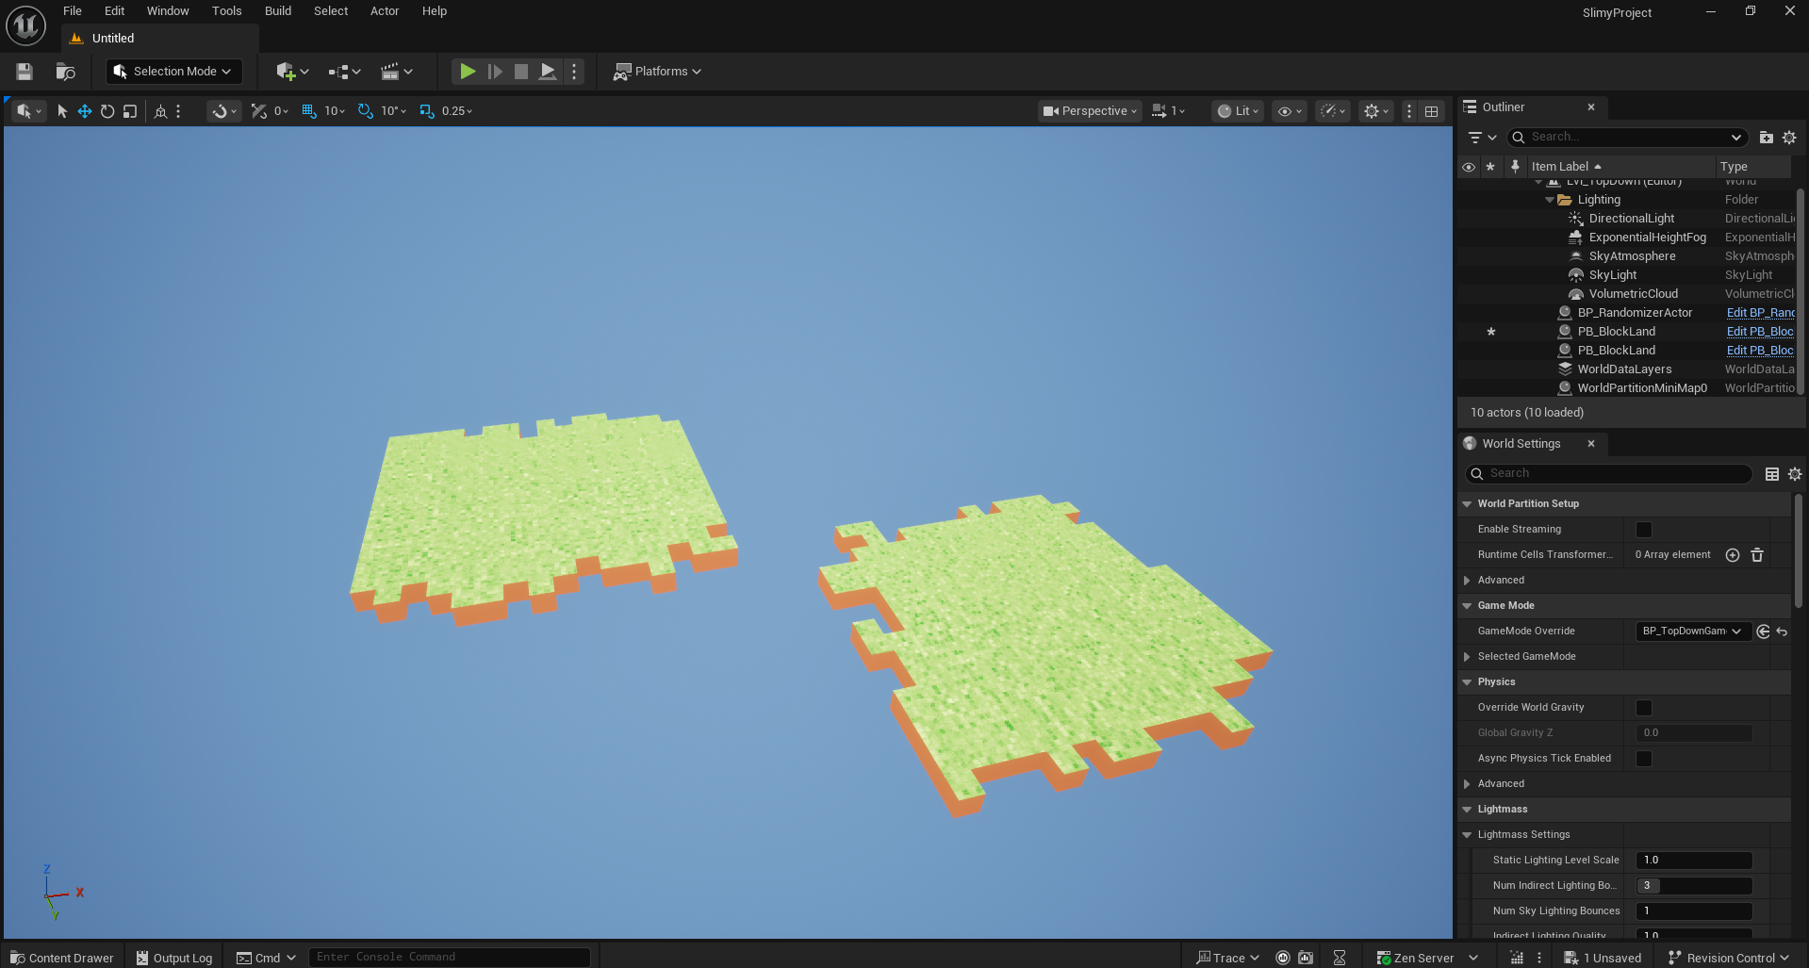Switch to the World Settings tab

point(1521,444)
